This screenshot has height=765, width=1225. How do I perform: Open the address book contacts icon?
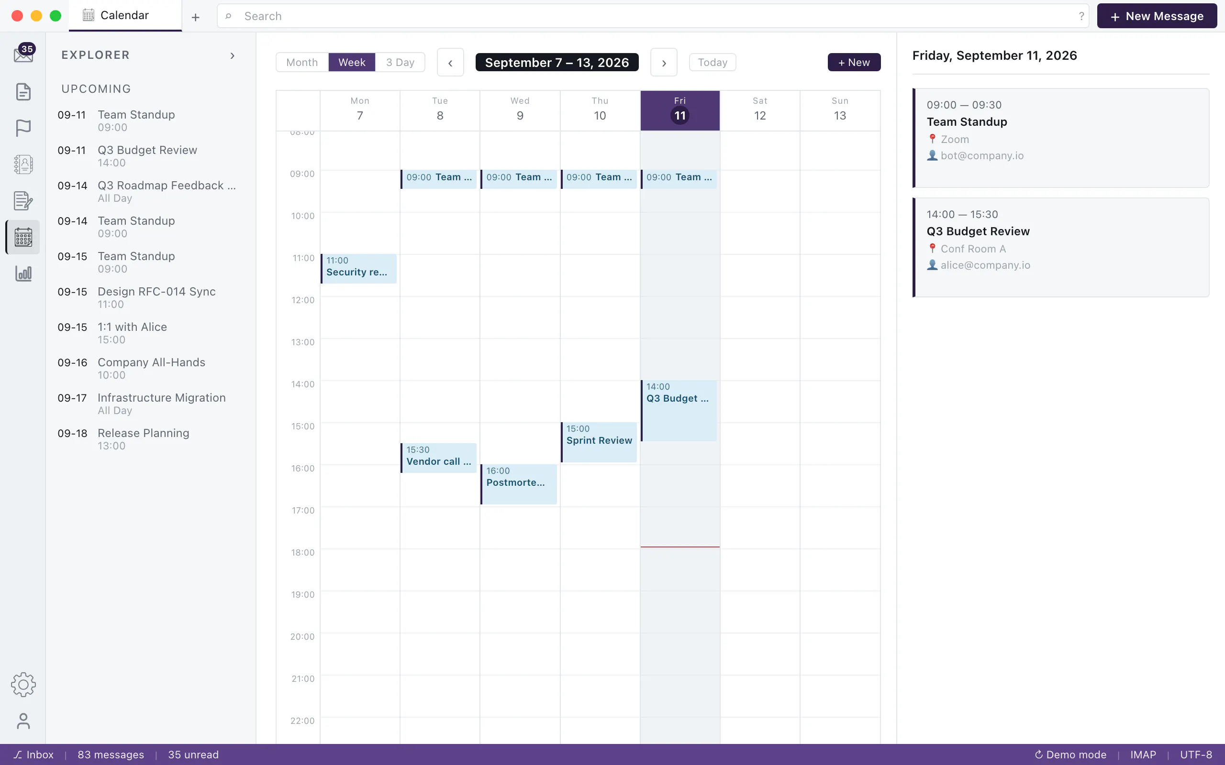point(23,164)
